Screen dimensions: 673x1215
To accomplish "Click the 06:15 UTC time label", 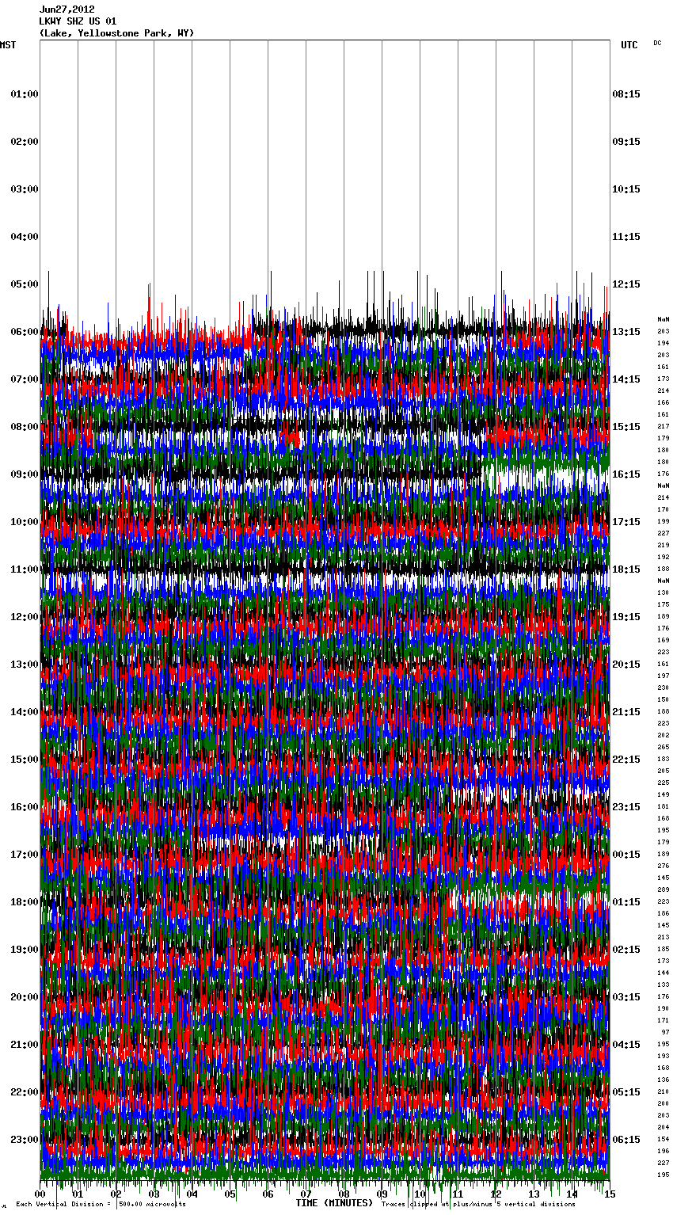I will (626, 1140).
